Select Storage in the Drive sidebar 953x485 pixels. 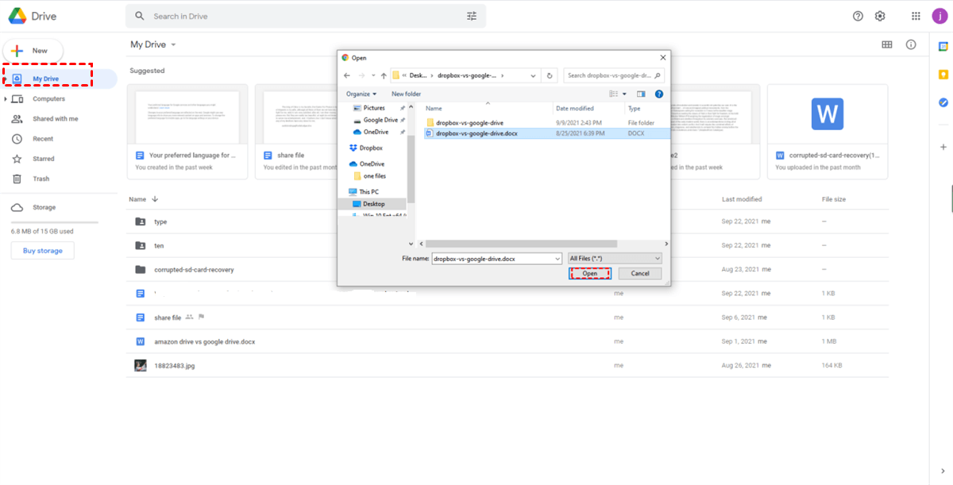pos(44,207)
